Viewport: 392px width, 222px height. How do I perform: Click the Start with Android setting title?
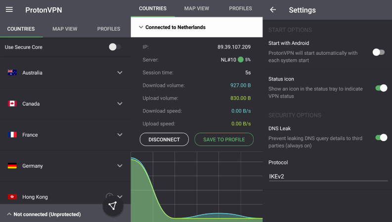289,43
